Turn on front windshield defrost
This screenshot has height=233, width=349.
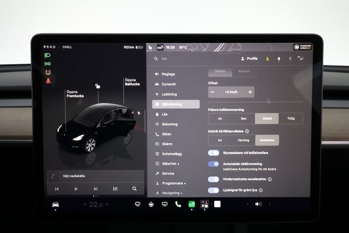137,204
